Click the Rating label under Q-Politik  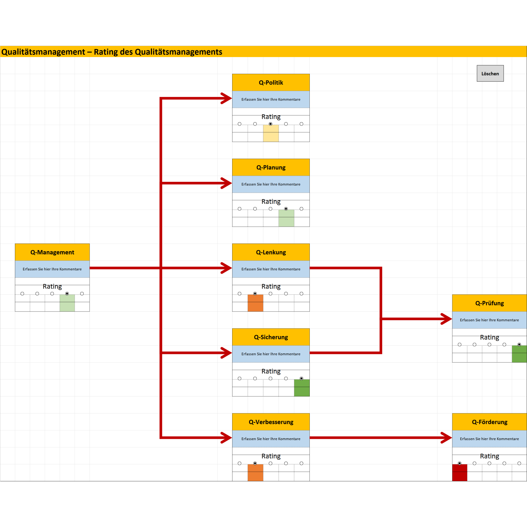click(x=271, y=117)
